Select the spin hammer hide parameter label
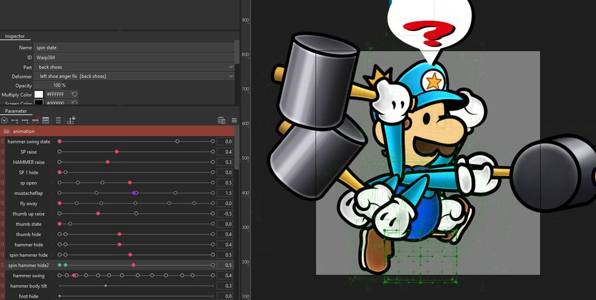Screen dimensions: 596x300 [29, 255]
